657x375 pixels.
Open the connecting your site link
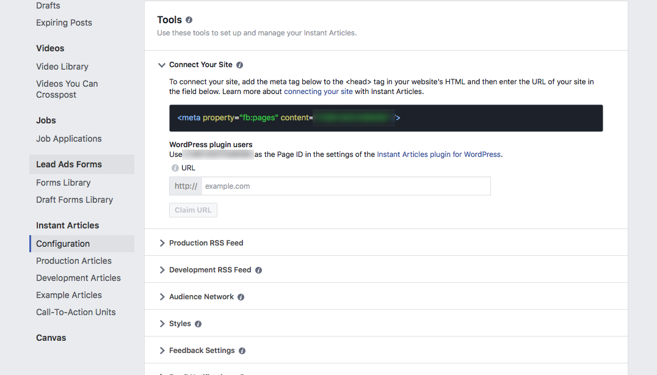coord(318,91)
